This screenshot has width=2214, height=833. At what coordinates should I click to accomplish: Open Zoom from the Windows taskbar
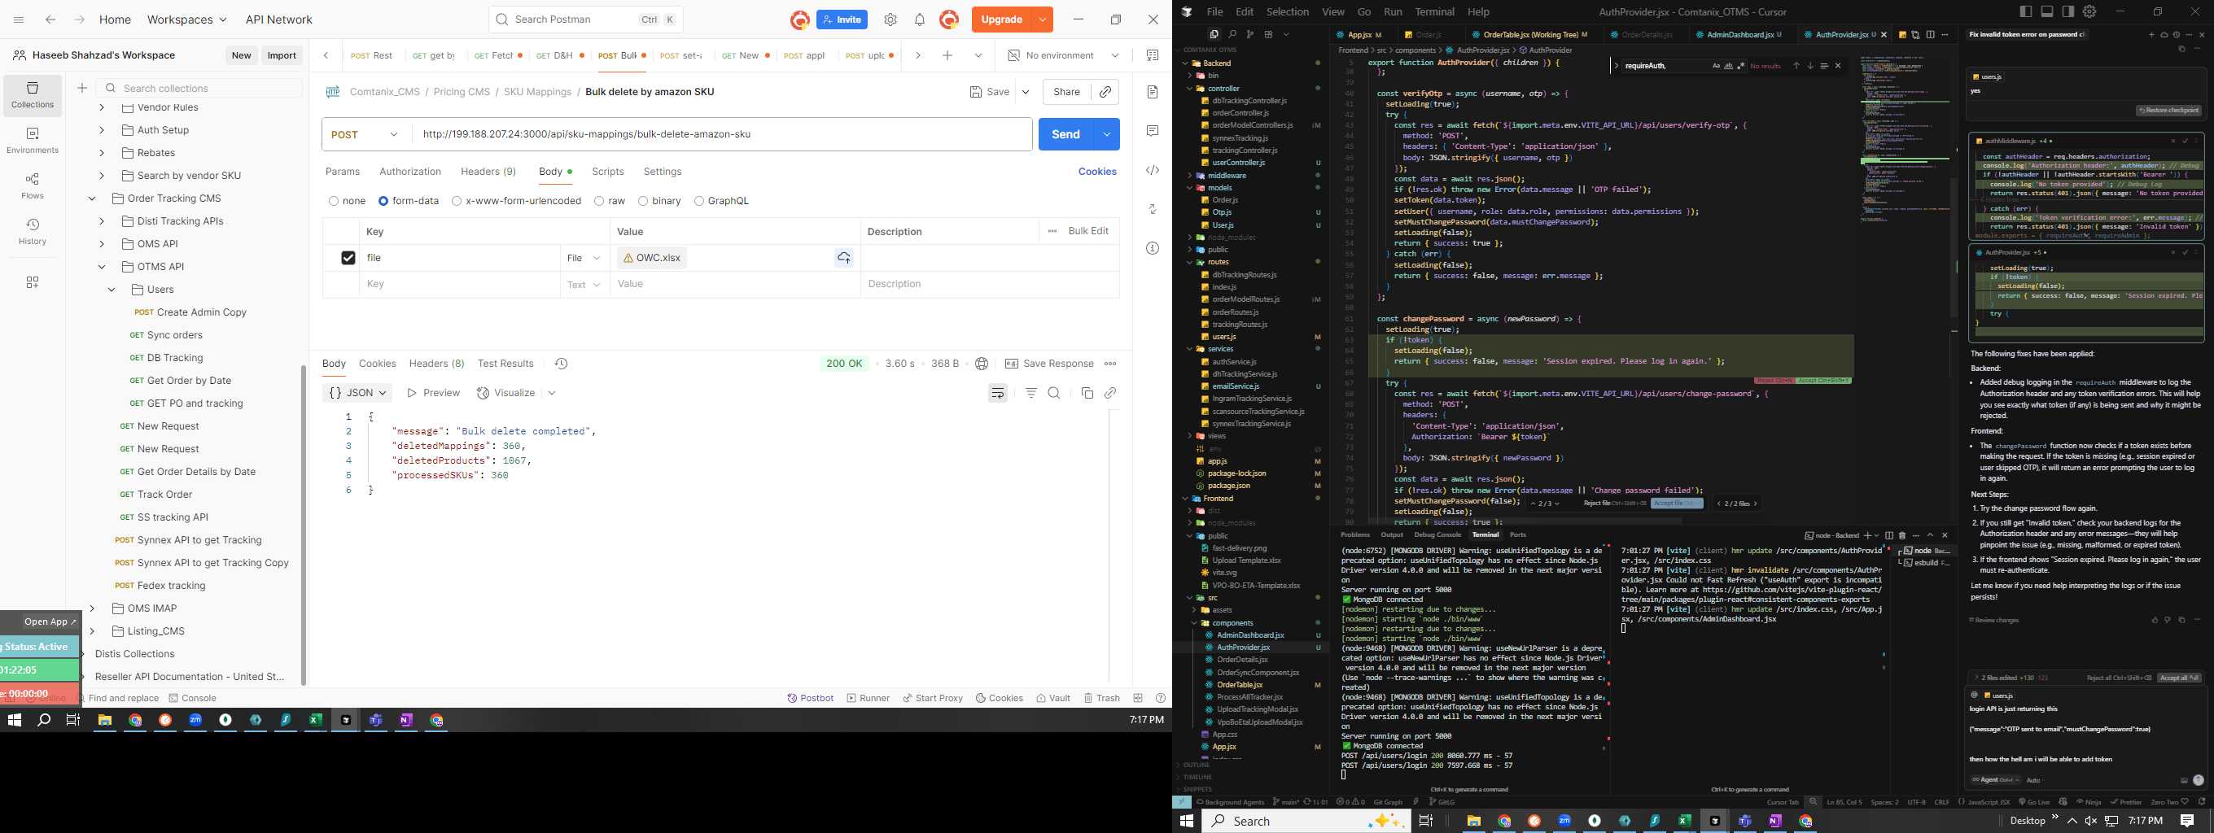(x=195, y=721)
